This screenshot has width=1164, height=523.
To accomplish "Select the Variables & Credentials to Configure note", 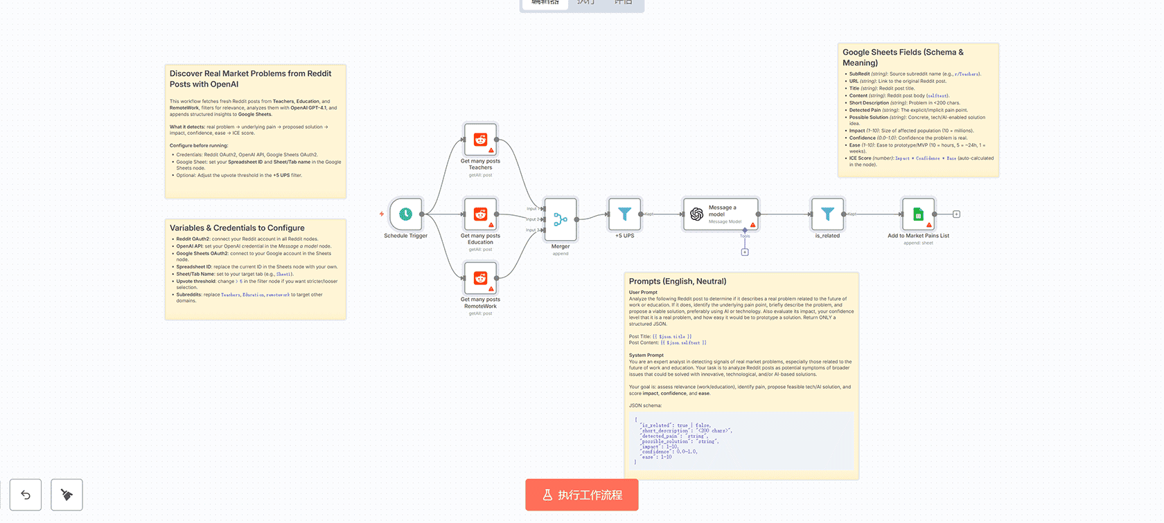I will [x=255, y=228].
